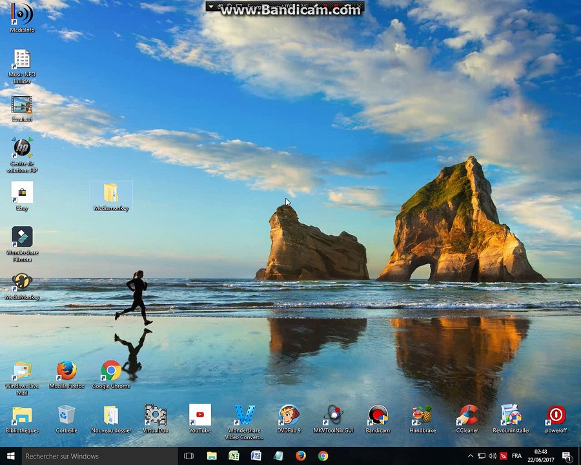Open Firefox from the taskbar
This screenshot has width=581, height=465.
[300, 456]
